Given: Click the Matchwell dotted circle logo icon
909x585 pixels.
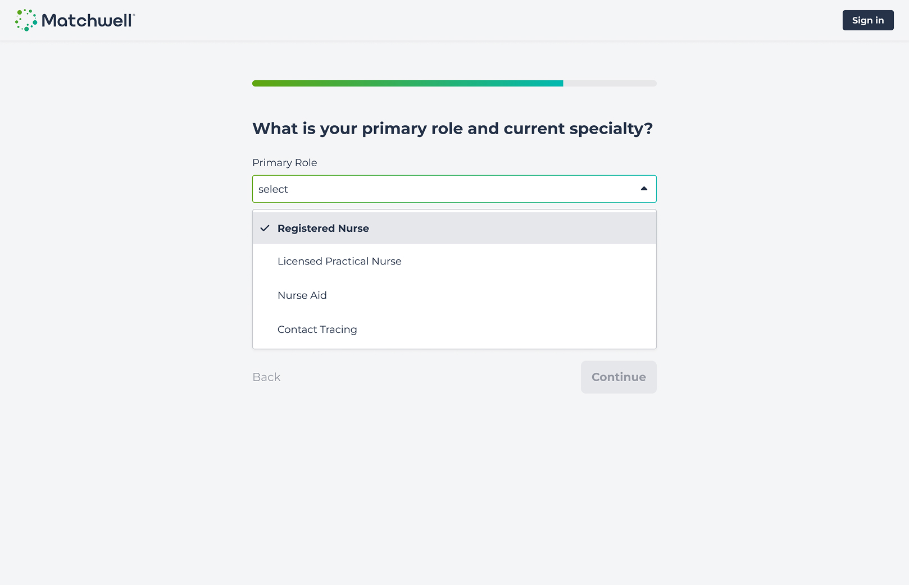Looking at the screenshot, I should click(26, 20).
